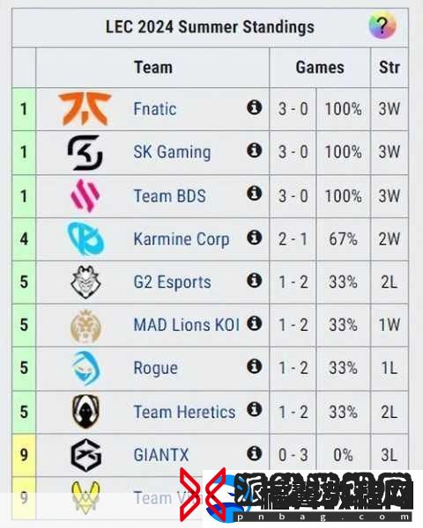This screenshot has height=528, width=423.
Task: Open the info icon next to SK Gaming
Action: (255, 150)
